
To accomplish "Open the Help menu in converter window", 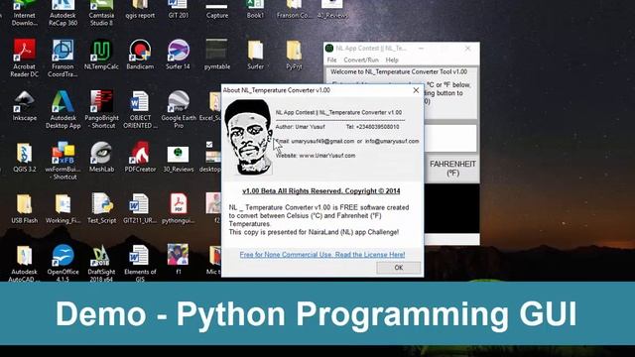I will pyautogui.click(x=392, y=59).
